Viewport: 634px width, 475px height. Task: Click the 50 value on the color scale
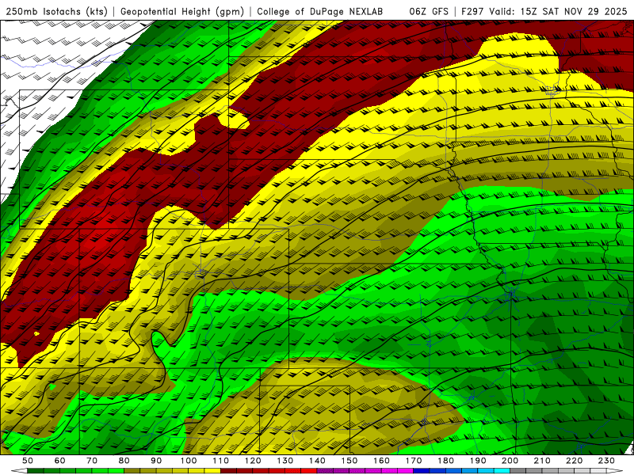28,461
